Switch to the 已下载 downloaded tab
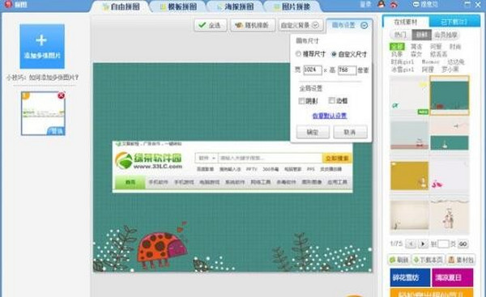This screenshot has width=486, height=297. (454, 22)
